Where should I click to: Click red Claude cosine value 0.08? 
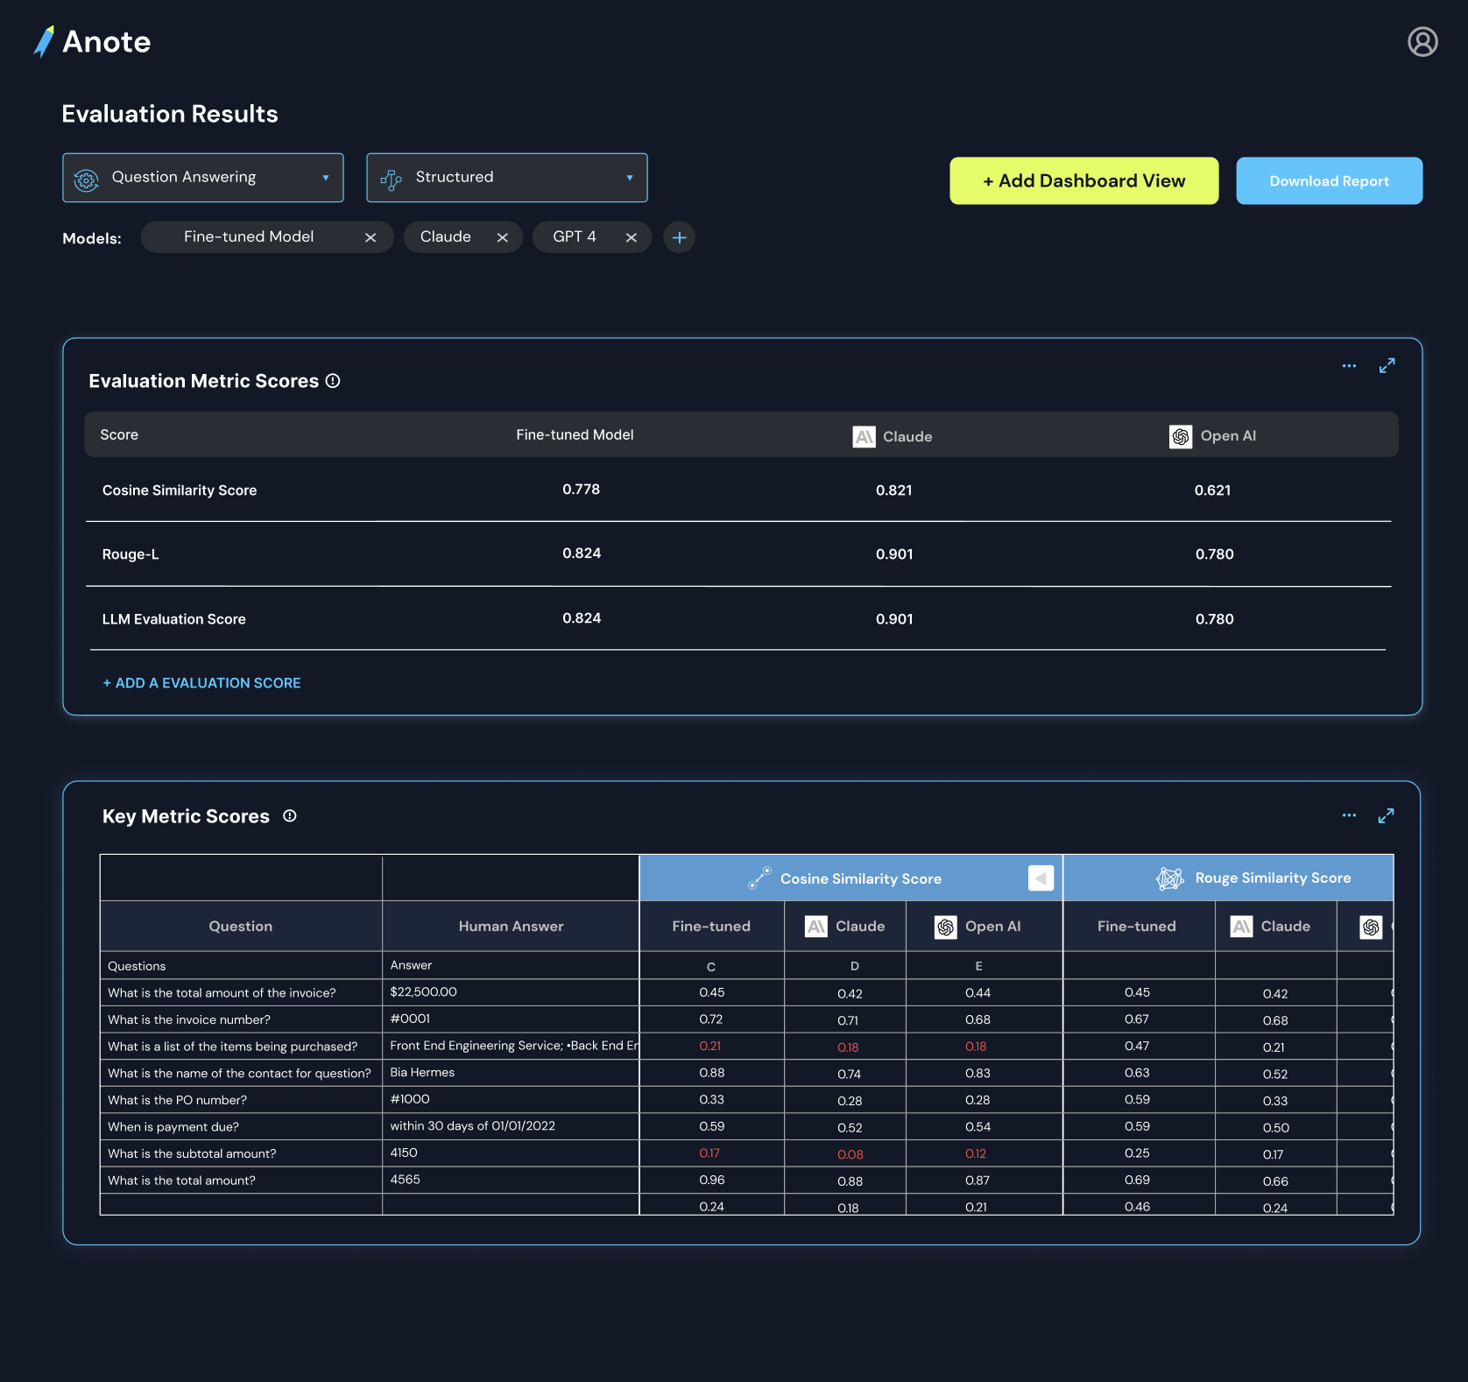click(850, 1154)
